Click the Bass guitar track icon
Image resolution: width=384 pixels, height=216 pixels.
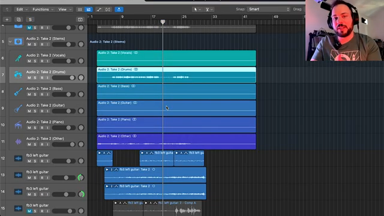(x=18, y=92)
